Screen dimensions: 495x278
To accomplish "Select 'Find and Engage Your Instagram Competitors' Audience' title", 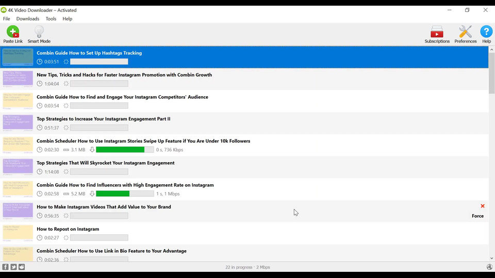I will [122, 97].
